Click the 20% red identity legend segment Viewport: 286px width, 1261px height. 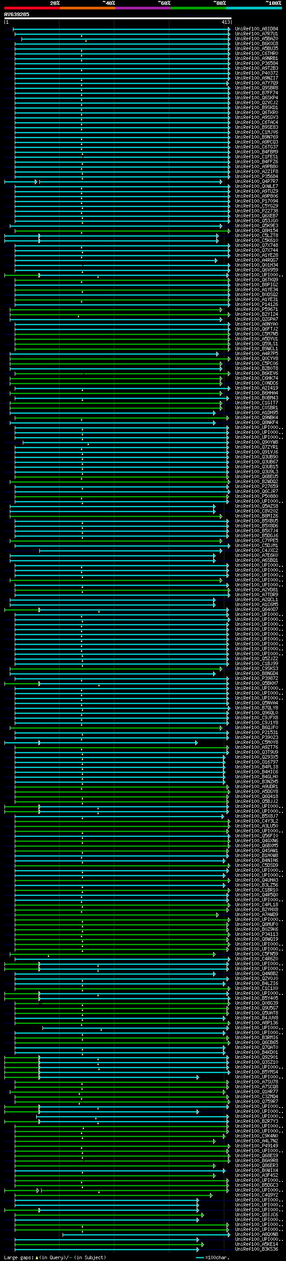pos(32,8)
